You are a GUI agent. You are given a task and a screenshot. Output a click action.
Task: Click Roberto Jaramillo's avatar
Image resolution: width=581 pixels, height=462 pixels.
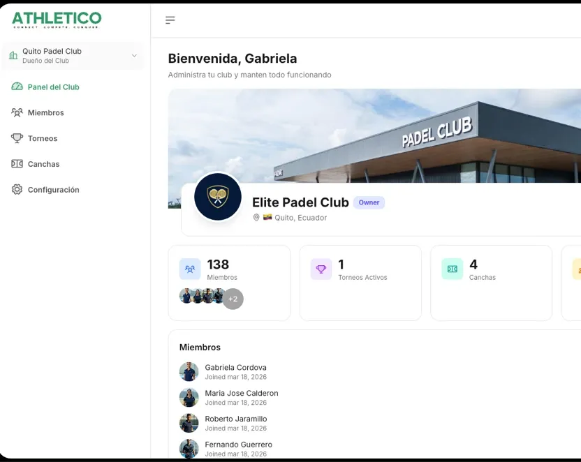[x=189, y=423]
